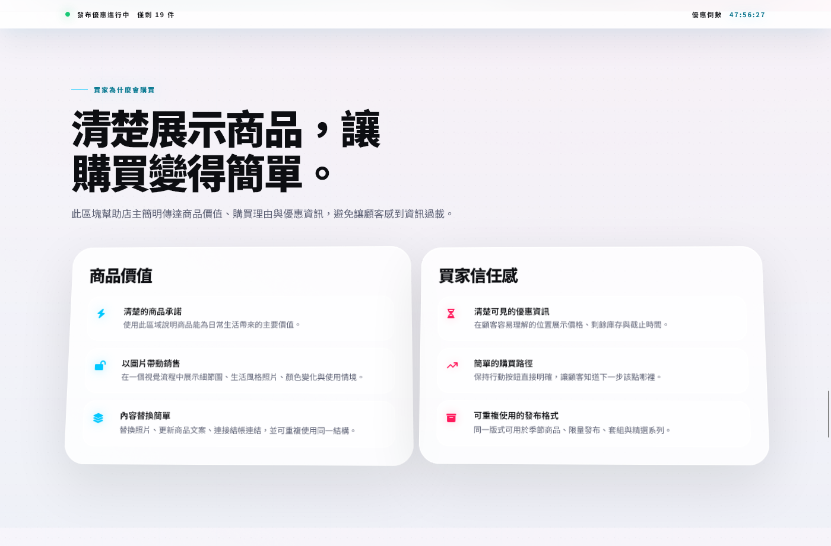831x546 pixels.
Task: Click the 優惠倒數 label
Action: point(707,15)
